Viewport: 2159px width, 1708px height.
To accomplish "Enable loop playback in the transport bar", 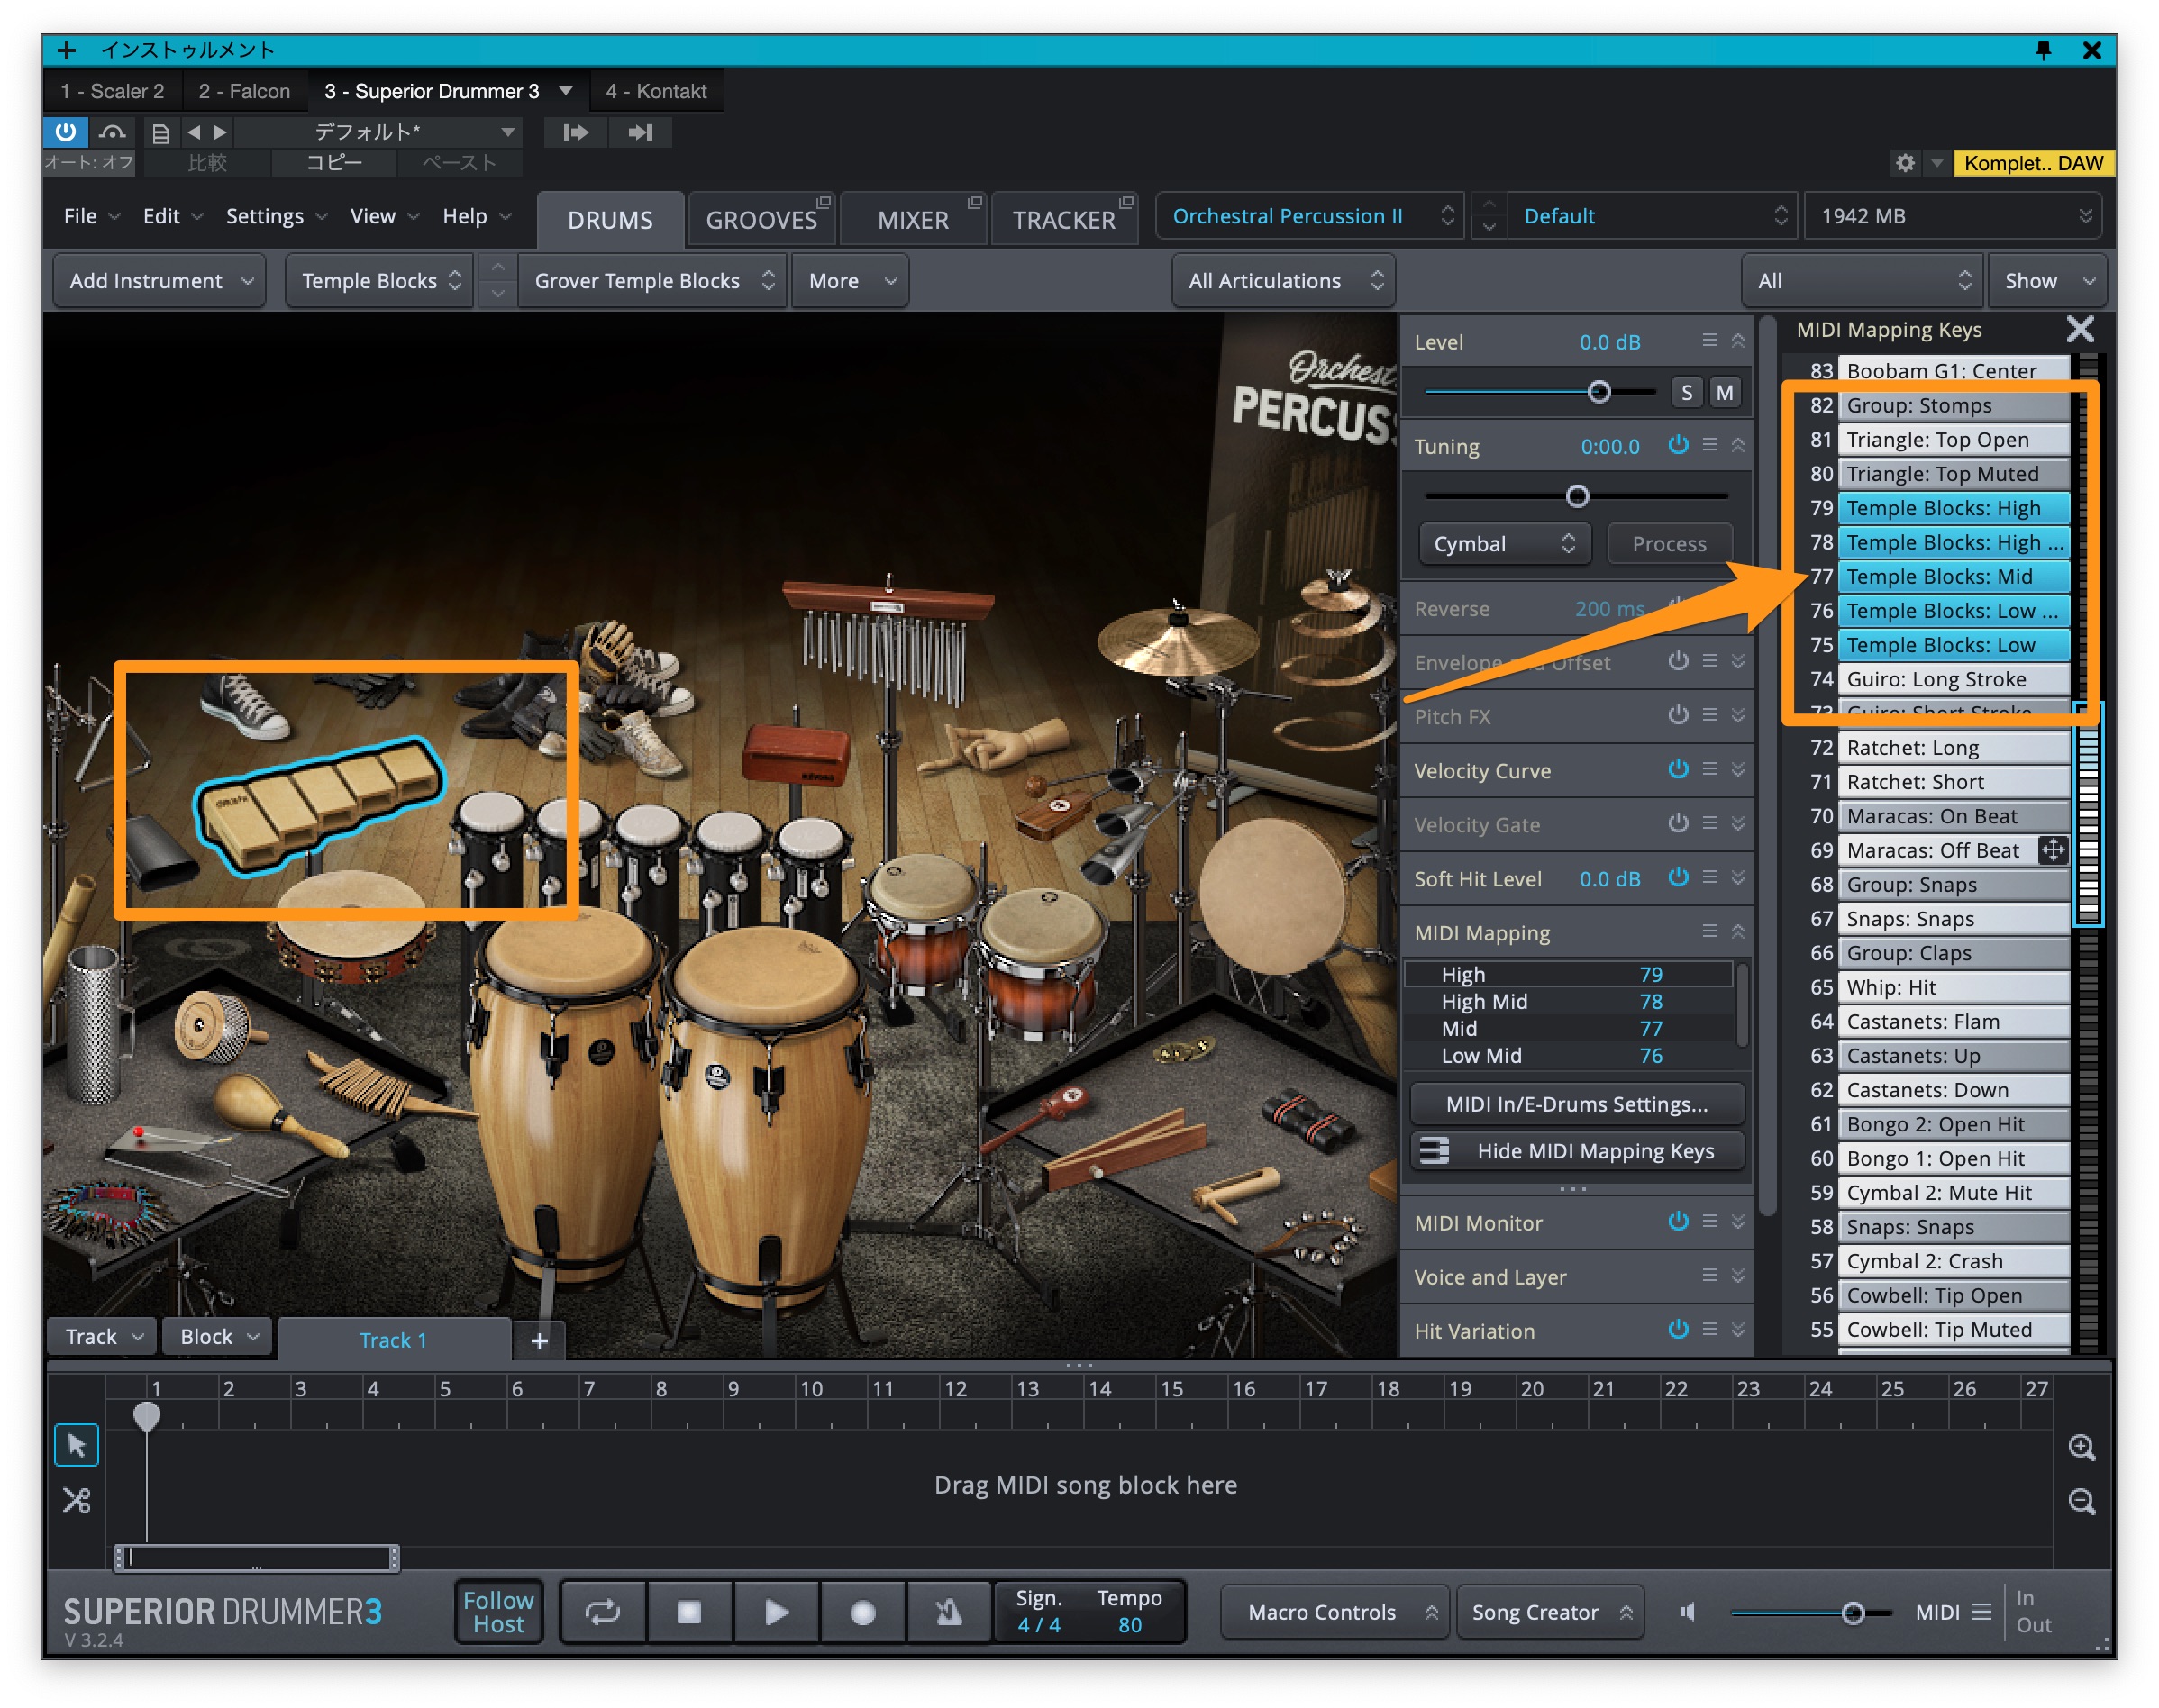I will click(x=603, y=1612).
